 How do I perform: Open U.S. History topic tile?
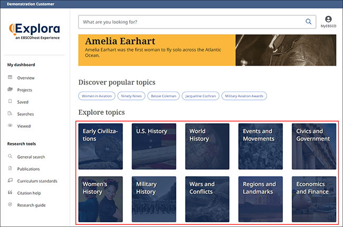[154, 146]
